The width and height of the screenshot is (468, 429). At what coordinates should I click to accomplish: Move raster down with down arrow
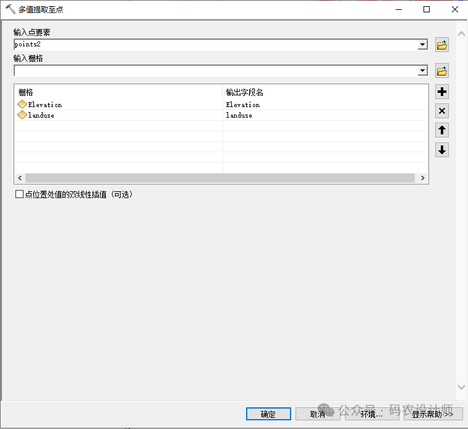pos(441,150)
